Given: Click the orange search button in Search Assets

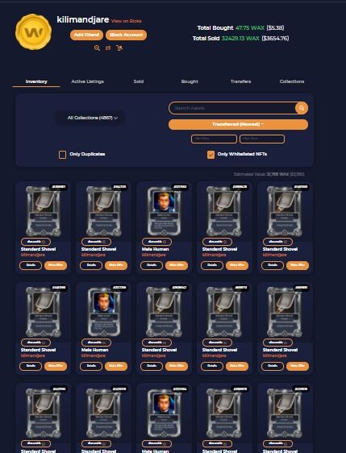Looking at the screenshot, I should click(302, 108).
